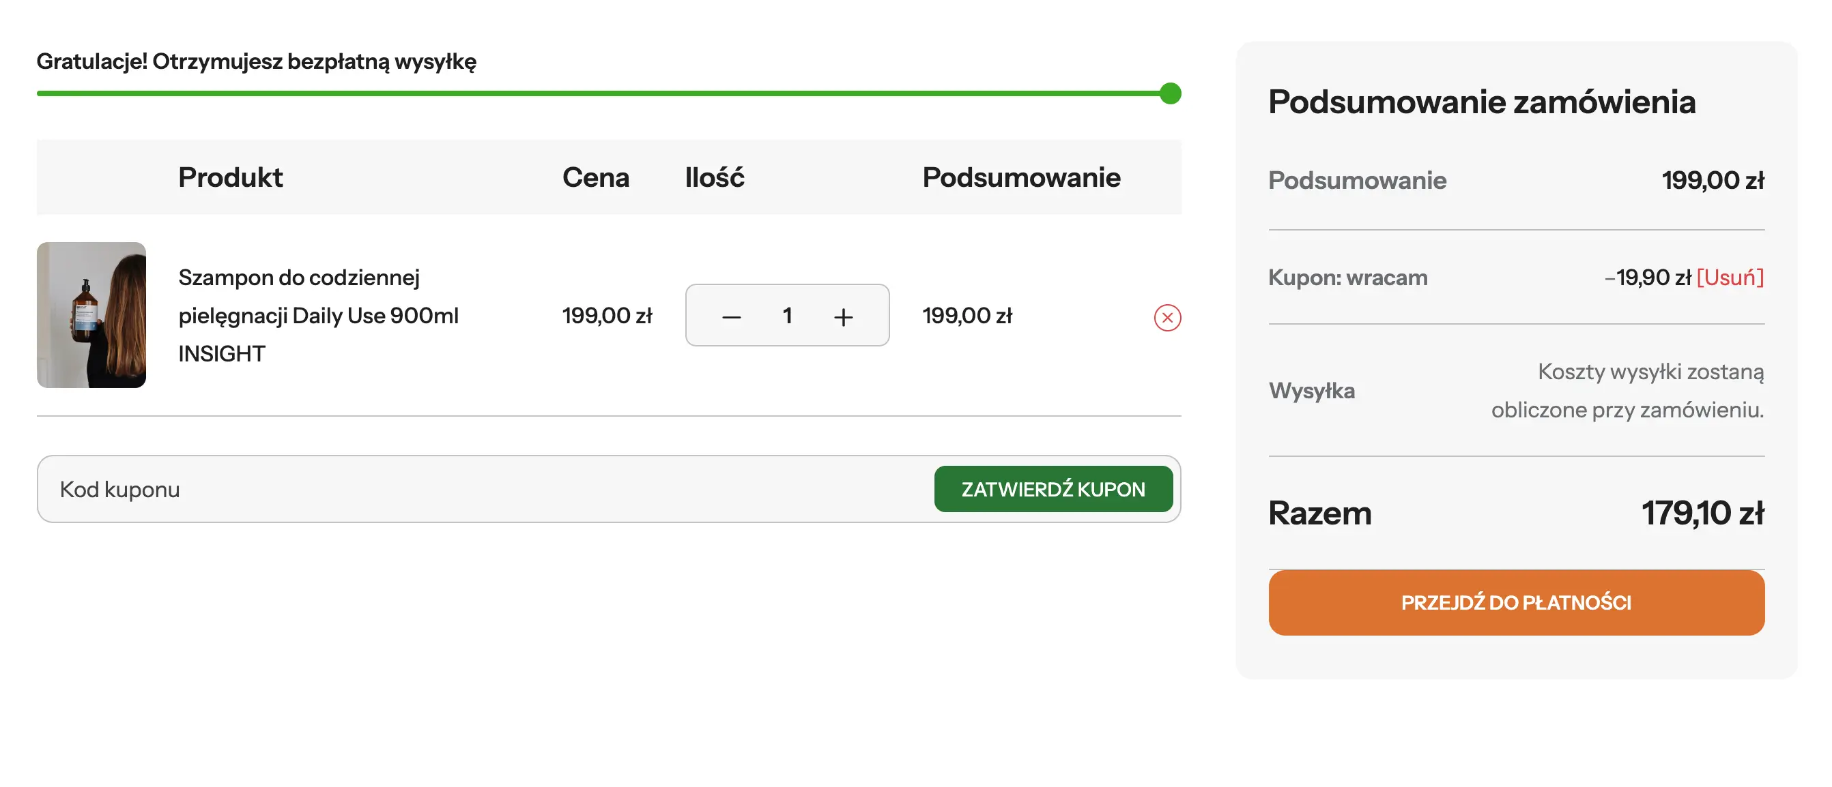The height and width of the screenshot is (787, 1832).
Task: Proceed with PRZEJDŹ DO PŁATNOŚCI button
Action: 1515,602
